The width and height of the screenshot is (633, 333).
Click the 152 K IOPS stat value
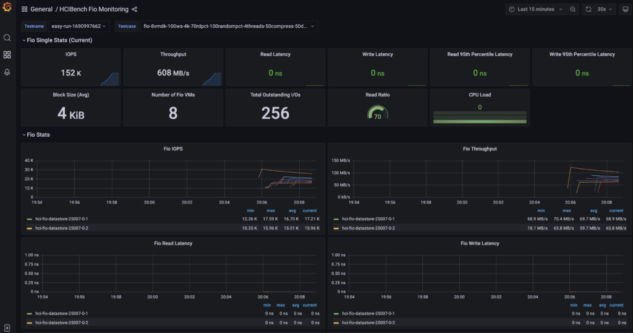[70, 73]
